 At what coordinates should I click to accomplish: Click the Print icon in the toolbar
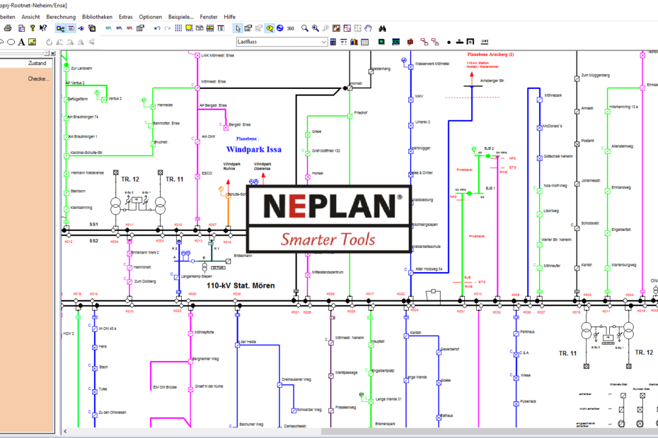click(8, 28)
